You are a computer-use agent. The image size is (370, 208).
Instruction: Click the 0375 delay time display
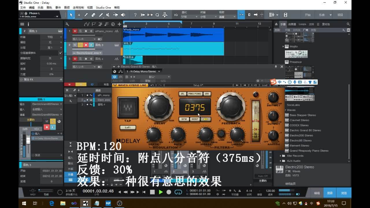[x=195, y=107]
